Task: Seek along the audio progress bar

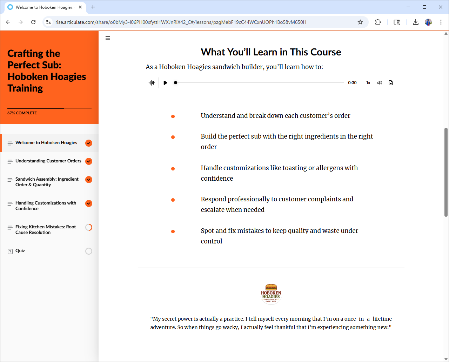Action: [260, 83]
